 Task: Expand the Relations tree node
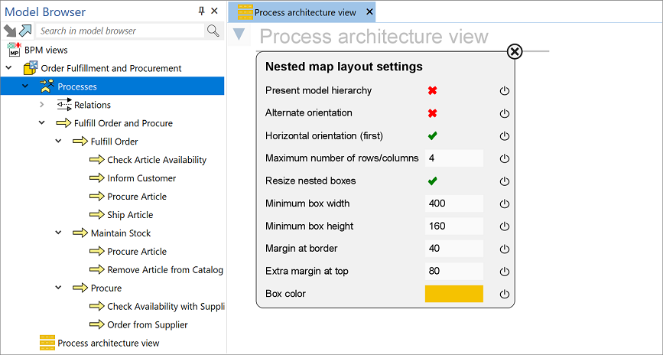42,105
